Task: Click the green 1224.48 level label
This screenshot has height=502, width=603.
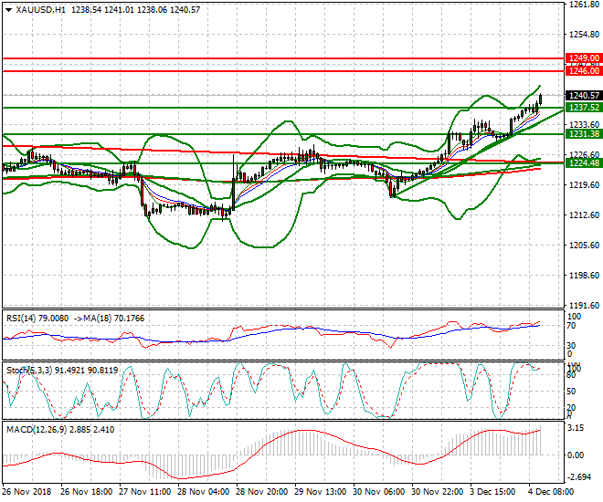Action: coord(582,162)
